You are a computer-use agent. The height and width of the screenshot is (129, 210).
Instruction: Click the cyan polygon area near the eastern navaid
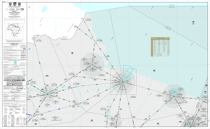174,92
